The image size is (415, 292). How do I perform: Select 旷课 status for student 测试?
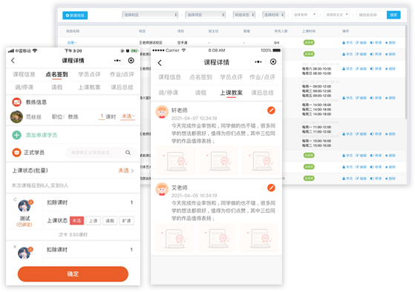pyautogui.click(x=126, y=221)
